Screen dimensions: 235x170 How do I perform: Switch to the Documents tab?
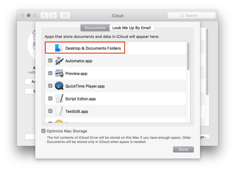coord(95,28)
